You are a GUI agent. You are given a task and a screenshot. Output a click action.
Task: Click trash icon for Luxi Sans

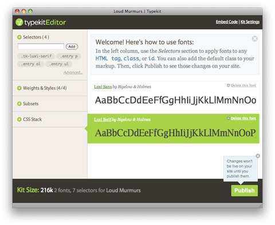pos(228,85)
